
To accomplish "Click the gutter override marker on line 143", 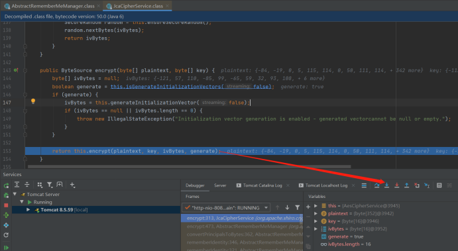I will pyautogui.click(x=16, y=70).
